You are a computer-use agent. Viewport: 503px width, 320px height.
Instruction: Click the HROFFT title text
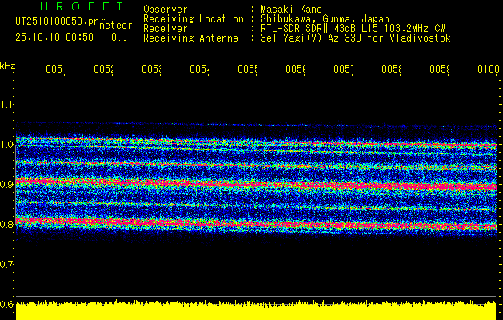82,6
